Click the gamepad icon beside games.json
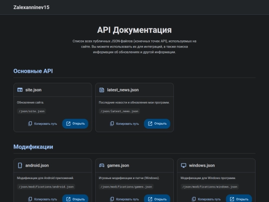 tap(102, 166)
